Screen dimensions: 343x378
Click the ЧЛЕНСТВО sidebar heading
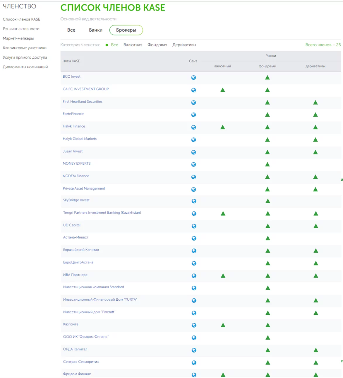[19, 6]
